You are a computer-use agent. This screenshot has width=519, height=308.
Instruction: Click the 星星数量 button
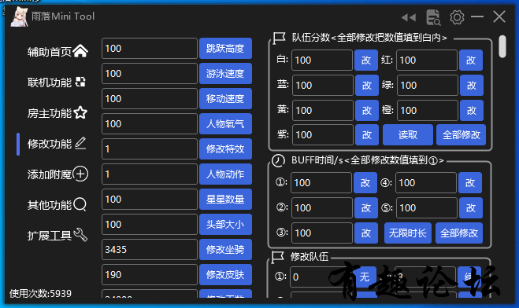[x=225, y=199]
